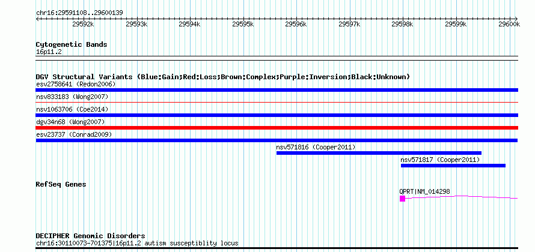Open the dgv34n68 (Wong2007) label
Image resolution: width=535 pixels, height=252 pixels.
(70, 122)
